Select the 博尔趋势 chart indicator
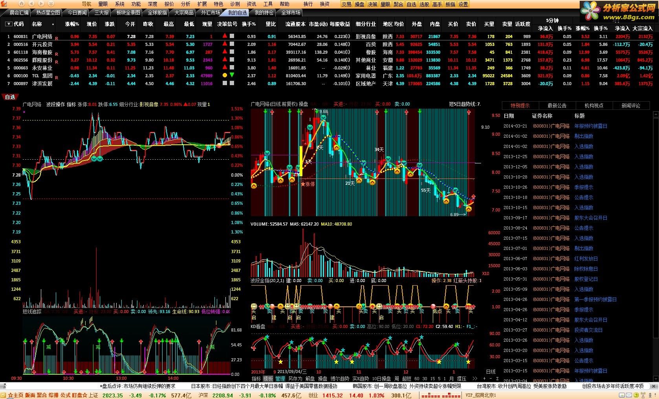This screenshot has height=399, width=659. (340, 379)
